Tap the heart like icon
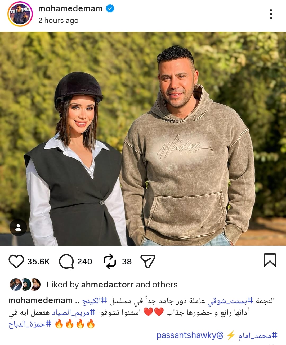The image size is (286, 345). click(16, 261)
